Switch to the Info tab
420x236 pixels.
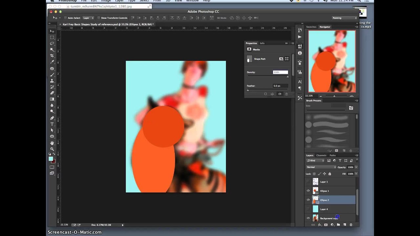(x=262, y=43)
